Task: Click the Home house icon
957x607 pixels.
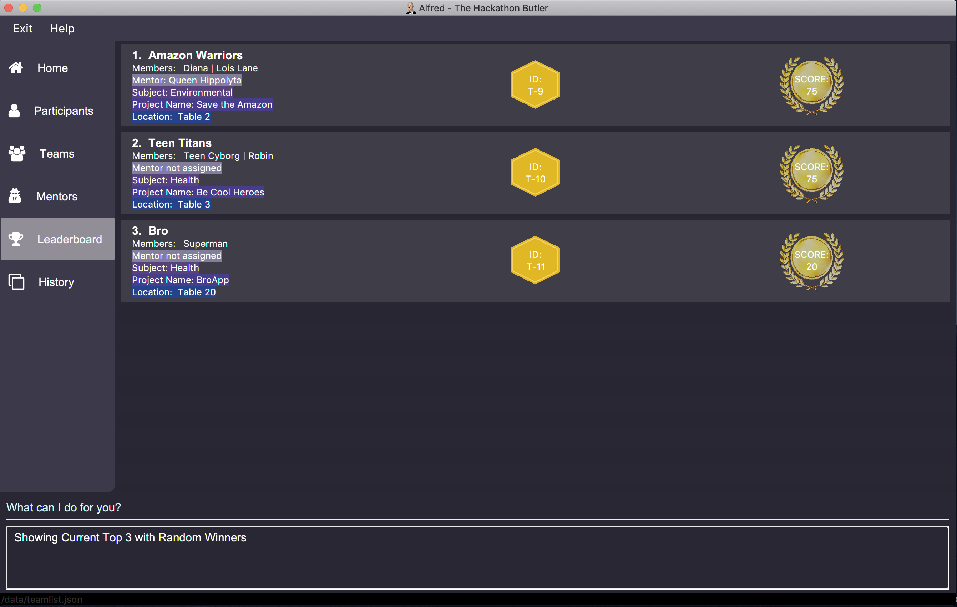Action: click(16, 68)
